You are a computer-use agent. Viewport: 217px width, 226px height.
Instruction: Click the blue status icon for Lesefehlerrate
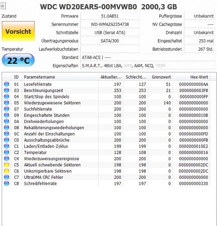7,84
